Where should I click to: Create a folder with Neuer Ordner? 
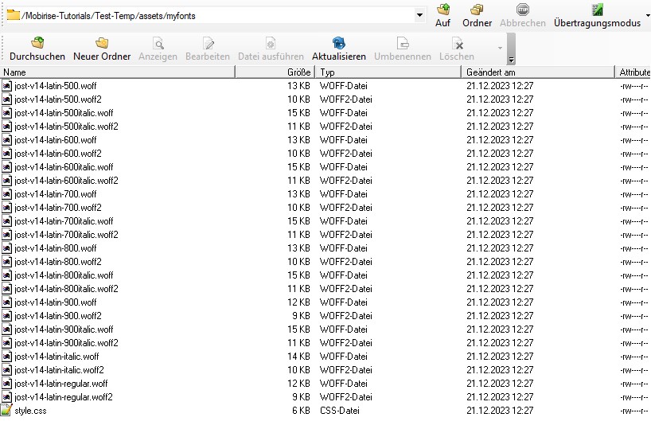pos(102,44)
